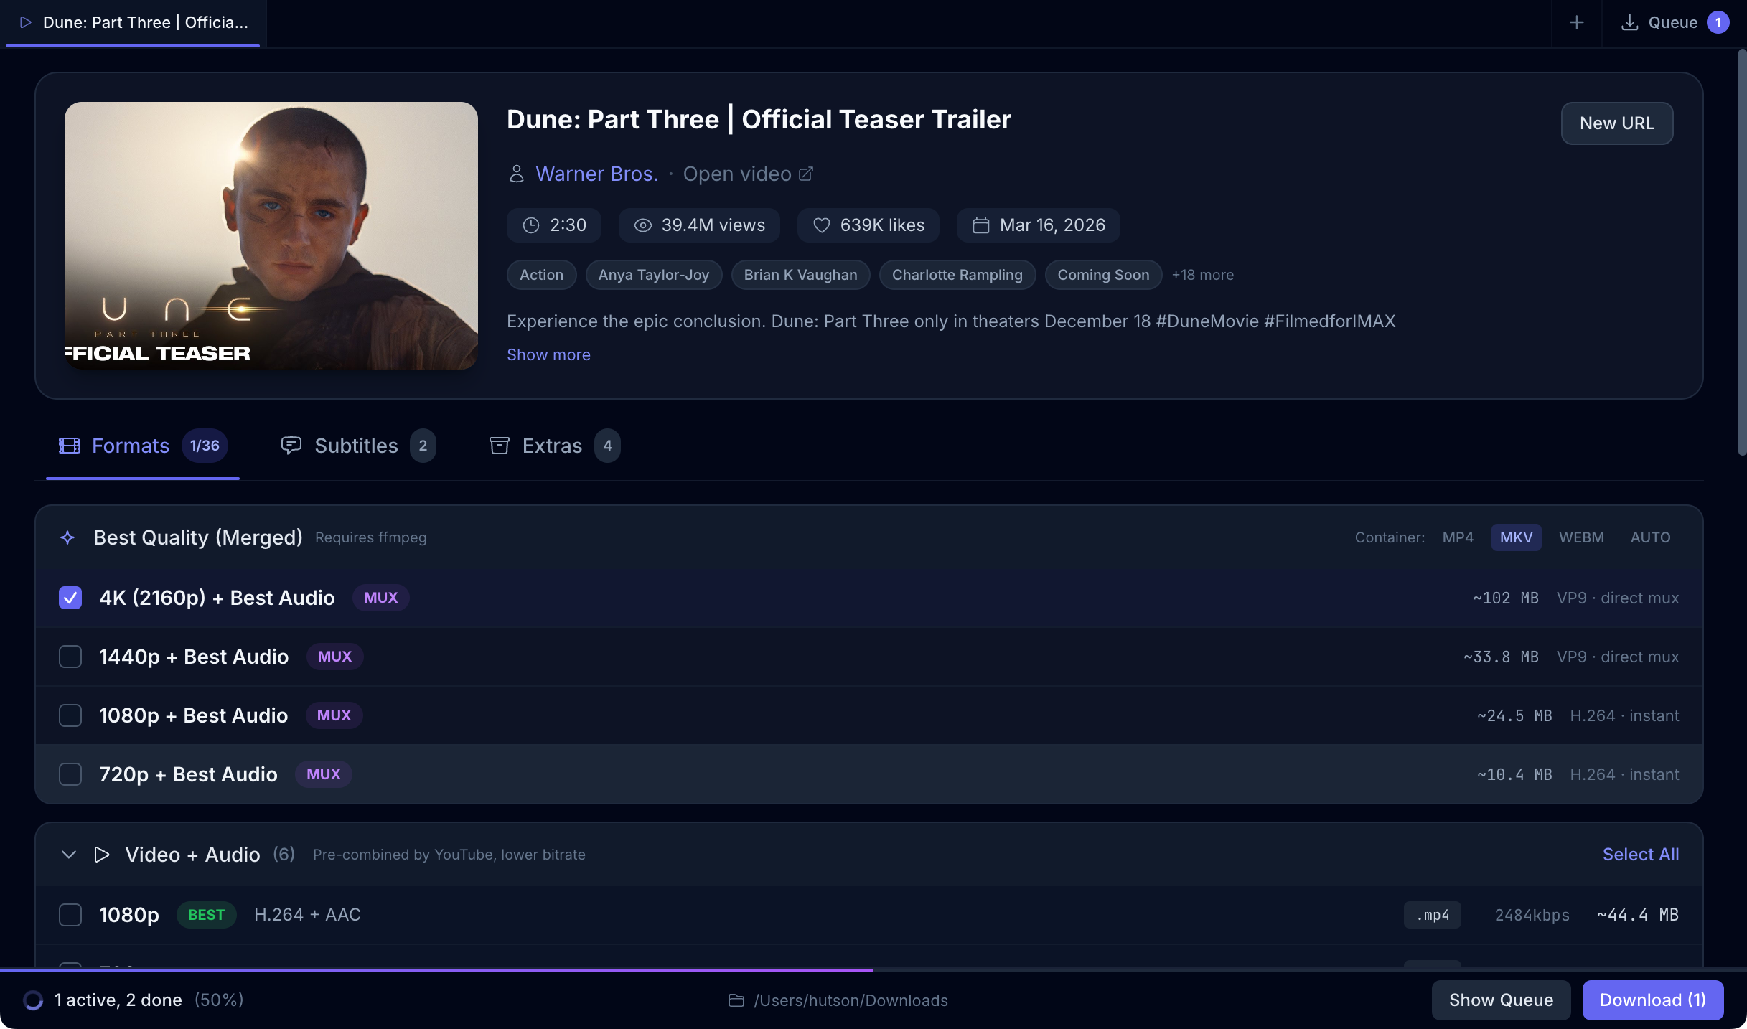The height and width of the screenshot is (1029, 1747).
Task: Click the Charlotte Rampling tag chip
Action: click(957, 275)
